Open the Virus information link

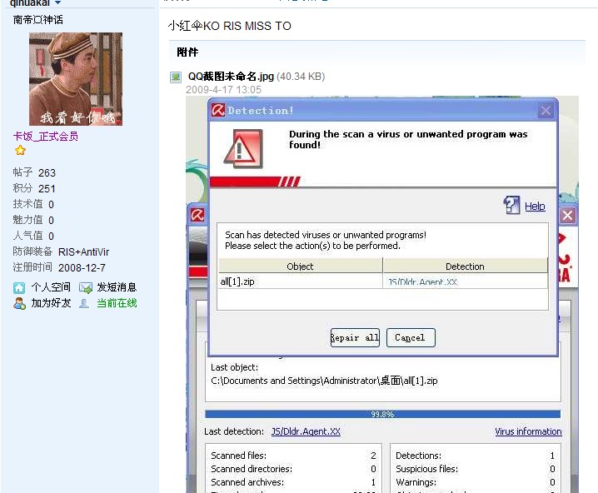coord(528,431)
